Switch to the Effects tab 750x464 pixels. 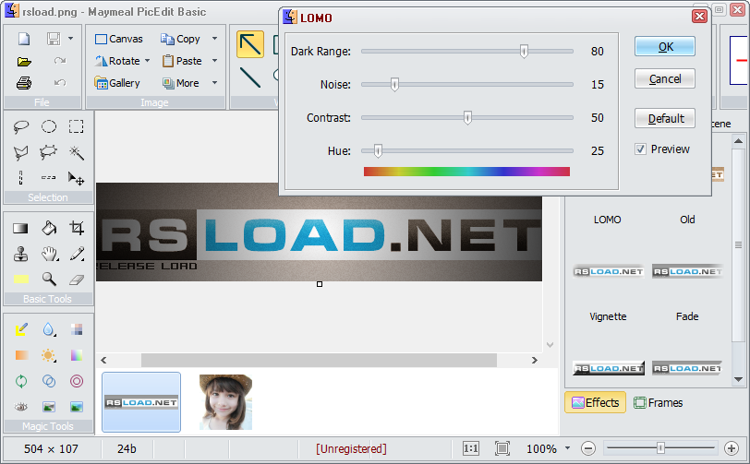click(x=595, y=403)
